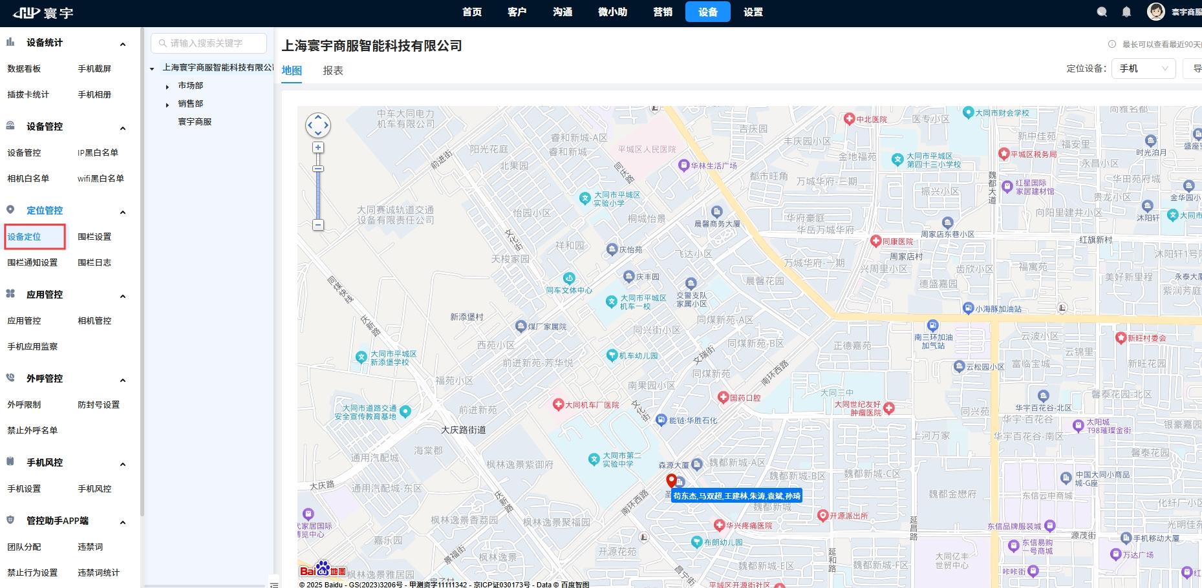Expand the 销售部 tree node arrow
Viewport: 1202px width, 588px height.
click(167, 105)
